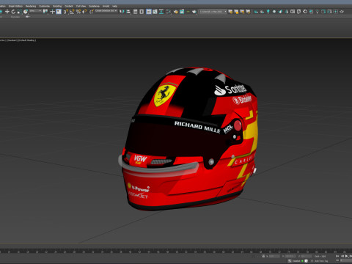Select the Ferrari helmet model in viewport
The image size is (352, 264).
pyautogui.click(x=188, y=139)
